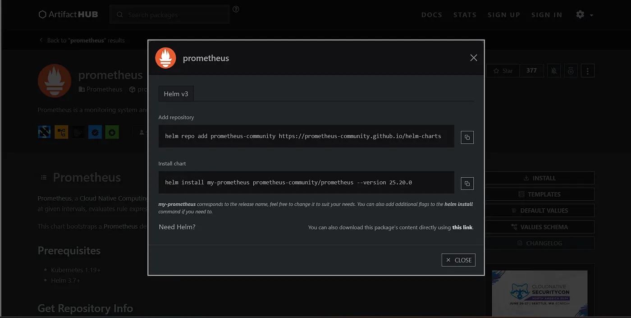Select the Helm v3 tab

tap(176, 94)
